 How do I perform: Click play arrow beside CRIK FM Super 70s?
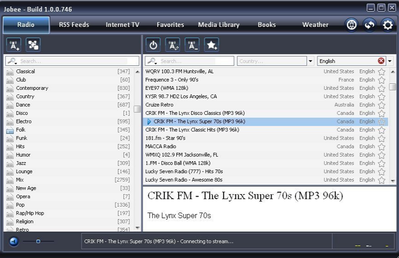click(149, 122)
